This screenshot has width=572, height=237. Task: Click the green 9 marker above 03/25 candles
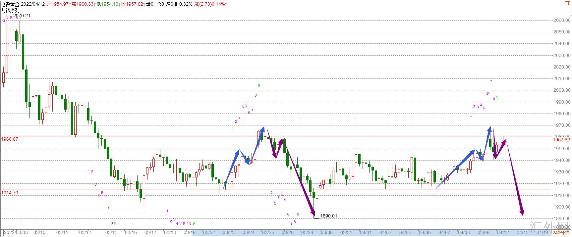[259, 86]
